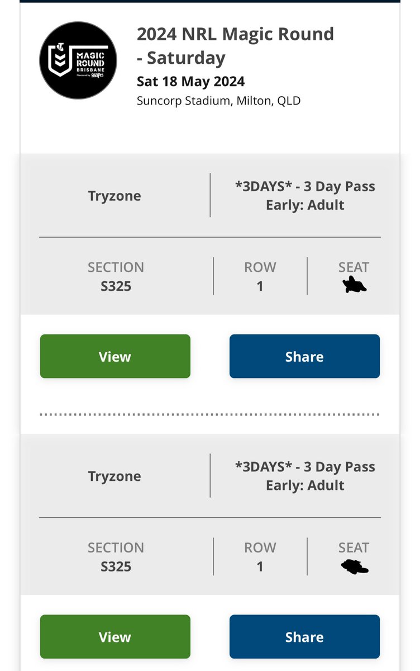Open the 2024 NRL Magic Round Saturday title

tap(235, 46)
